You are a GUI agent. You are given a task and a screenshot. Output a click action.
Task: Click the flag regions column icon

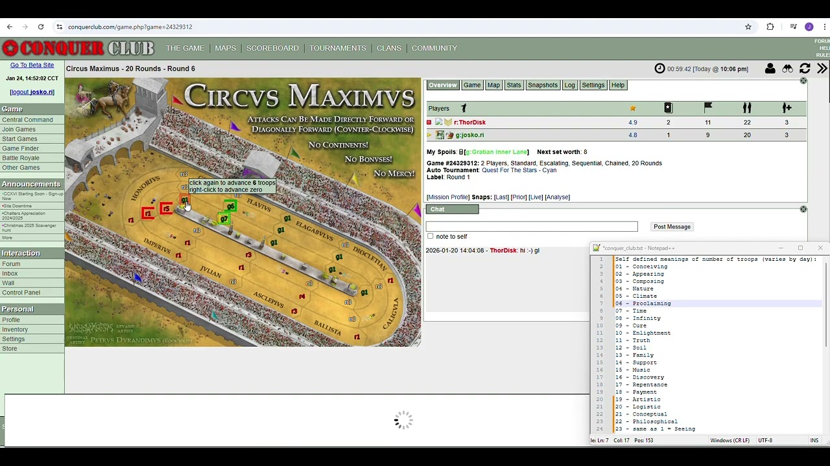pyautogui.click(x=708, y=108)
